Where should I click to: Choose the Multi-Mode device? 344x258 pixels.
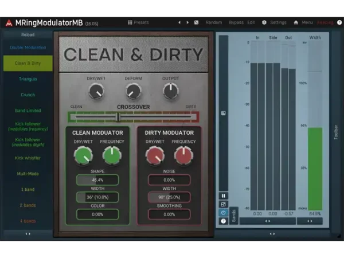[x=28, y=174]
